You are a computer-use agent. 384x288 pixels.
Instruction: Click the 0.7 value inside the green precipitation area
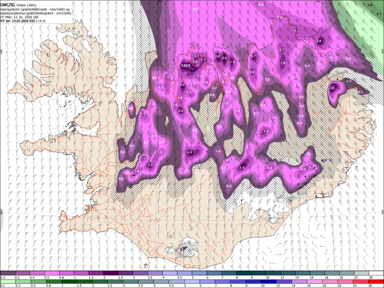379,14
